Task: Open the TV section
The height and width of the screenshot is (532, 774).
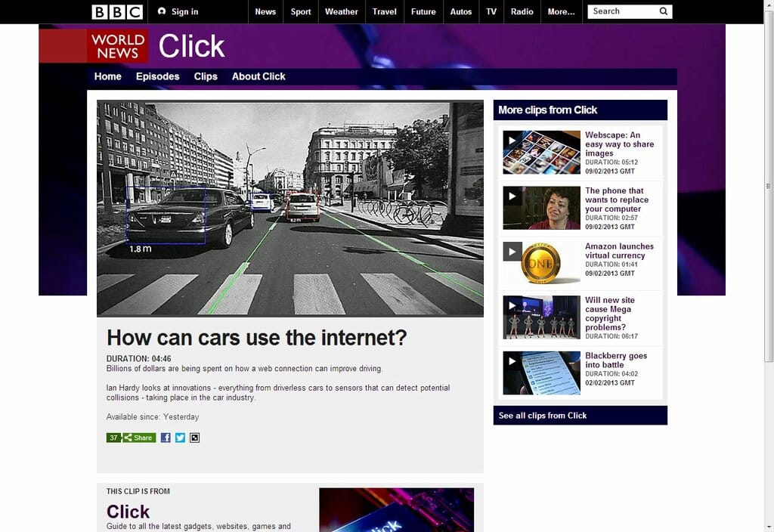Action: 491,12
